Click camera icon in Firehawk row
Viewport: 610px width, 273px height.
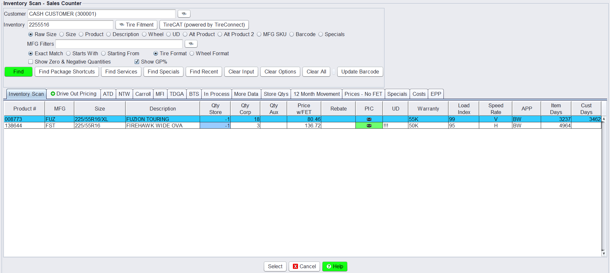tap(369, 126)
